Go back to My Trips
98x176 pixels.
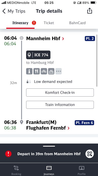click(x=14, y=11)
